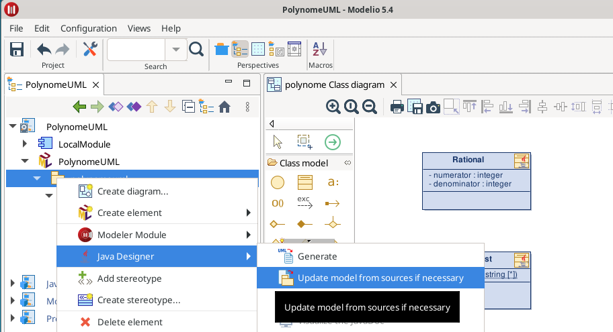Switch to the orange box perspective
This screenshot has width=613, height=332.
[x=222, y=50]
